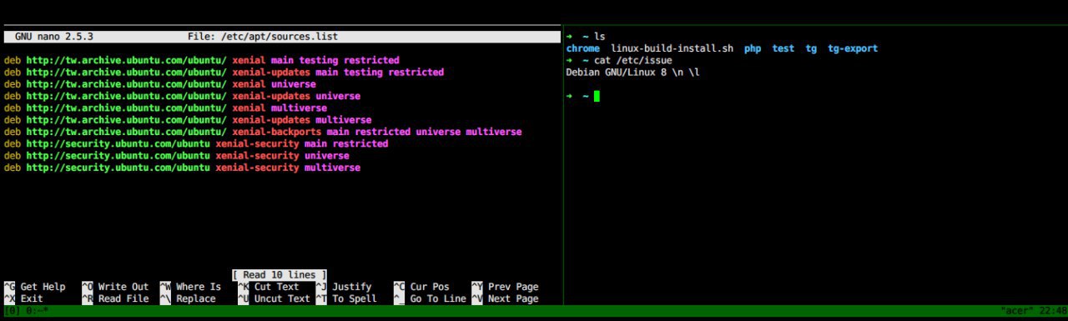The width and height of the screenshot is (1068, 321).
Task: Click the clock in tmux status bar
Action: [x=1053, y=311]
